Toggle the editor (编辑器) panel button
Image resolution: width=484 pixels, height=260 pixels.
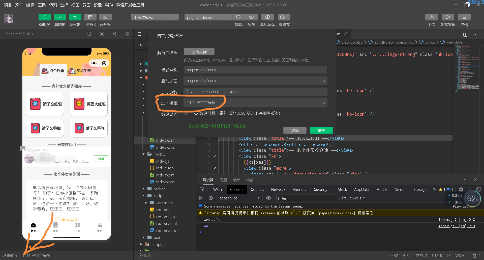click(x=60, y=17)
